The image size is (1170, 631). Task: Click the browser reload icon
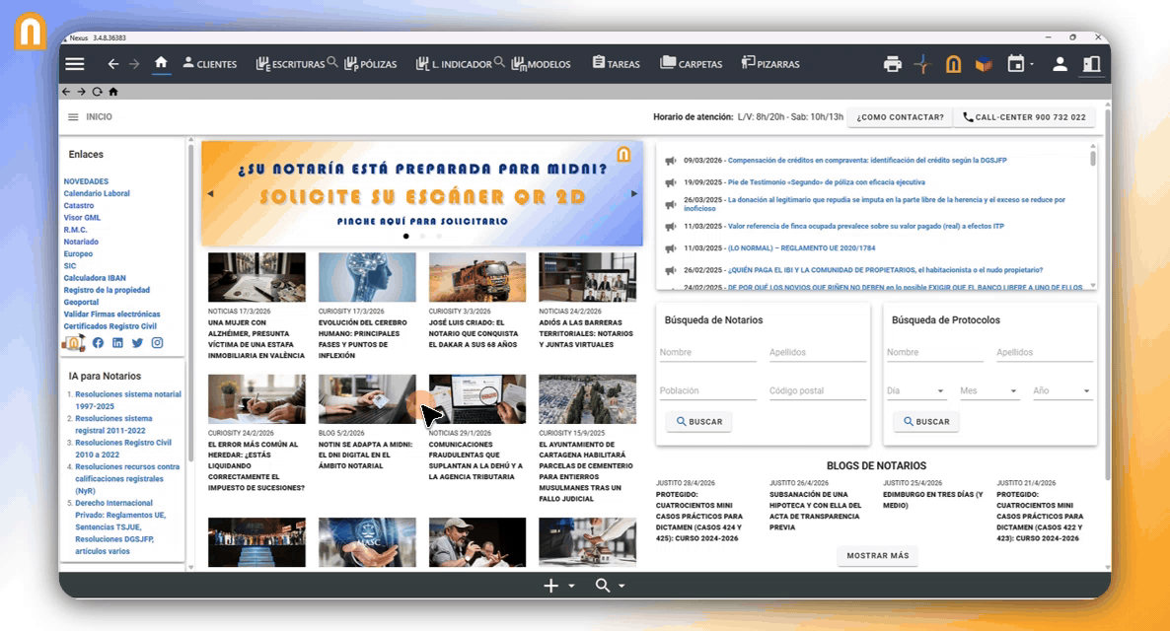(97, 92)
